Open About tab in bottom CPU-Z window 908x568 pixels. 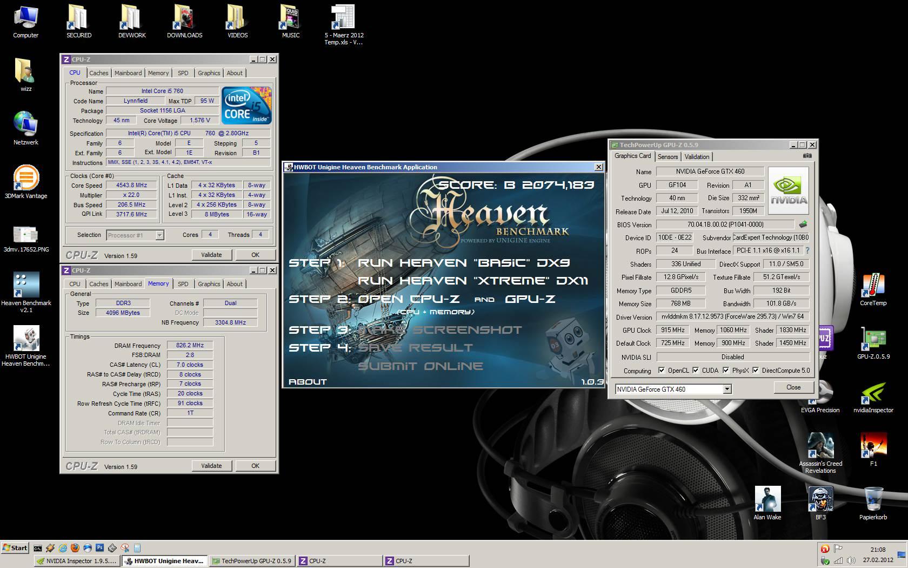(235, 284)
